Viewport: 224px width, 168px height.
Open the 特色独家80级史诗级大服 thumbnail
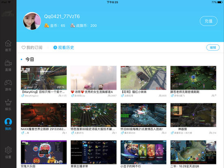94,115
